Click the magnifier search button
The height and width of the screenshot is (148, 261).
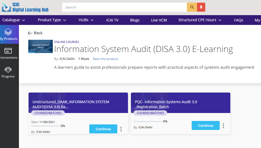point(192,7)
